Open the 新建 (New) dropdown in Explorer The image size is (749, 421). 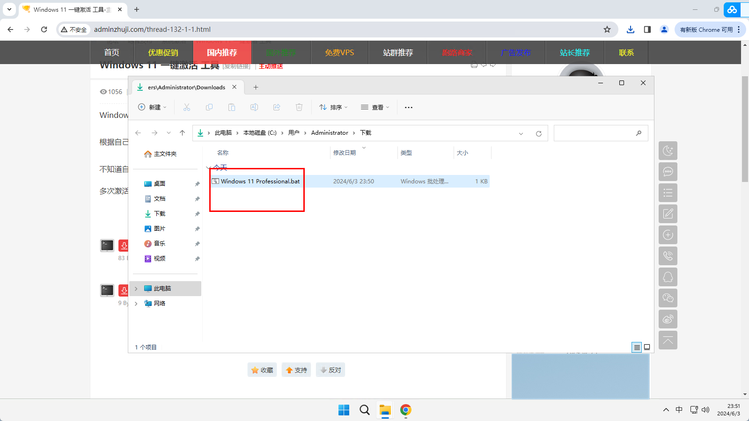(x=152, y=107)
